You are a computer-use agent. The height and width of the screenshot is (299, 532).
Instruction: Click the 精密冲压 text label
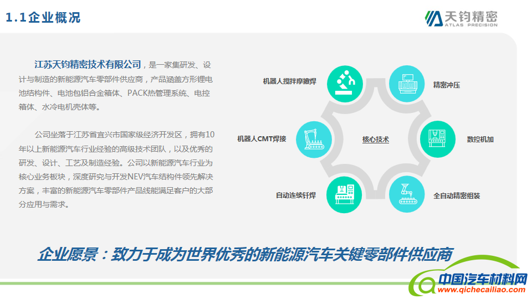[x=446, y=85]
